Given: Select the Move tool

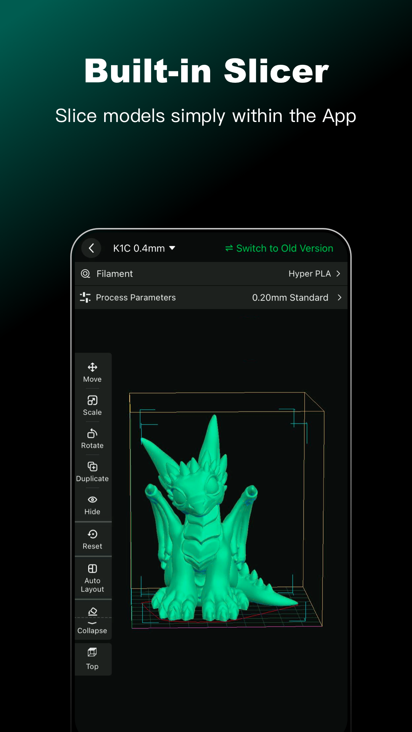Looking at the screenshot, I should (x=92, y=372).
